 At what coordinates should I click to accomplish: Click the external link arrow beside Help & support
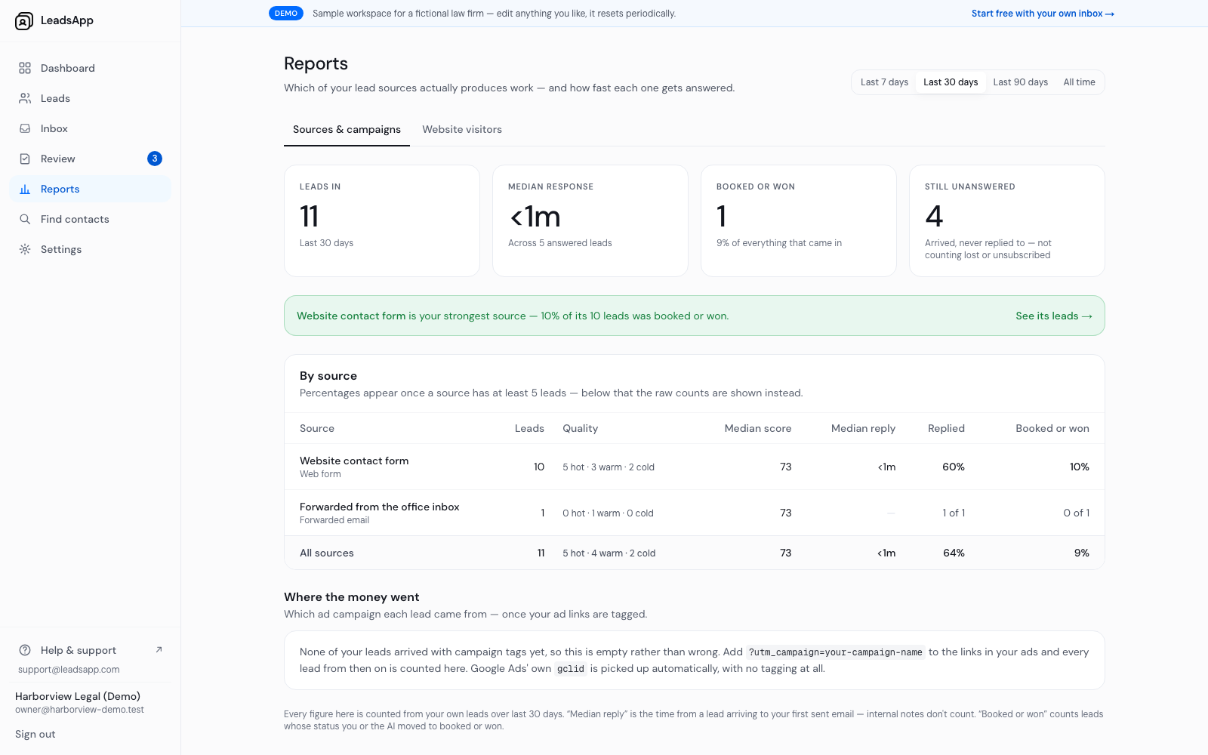(x=159, y=649)
